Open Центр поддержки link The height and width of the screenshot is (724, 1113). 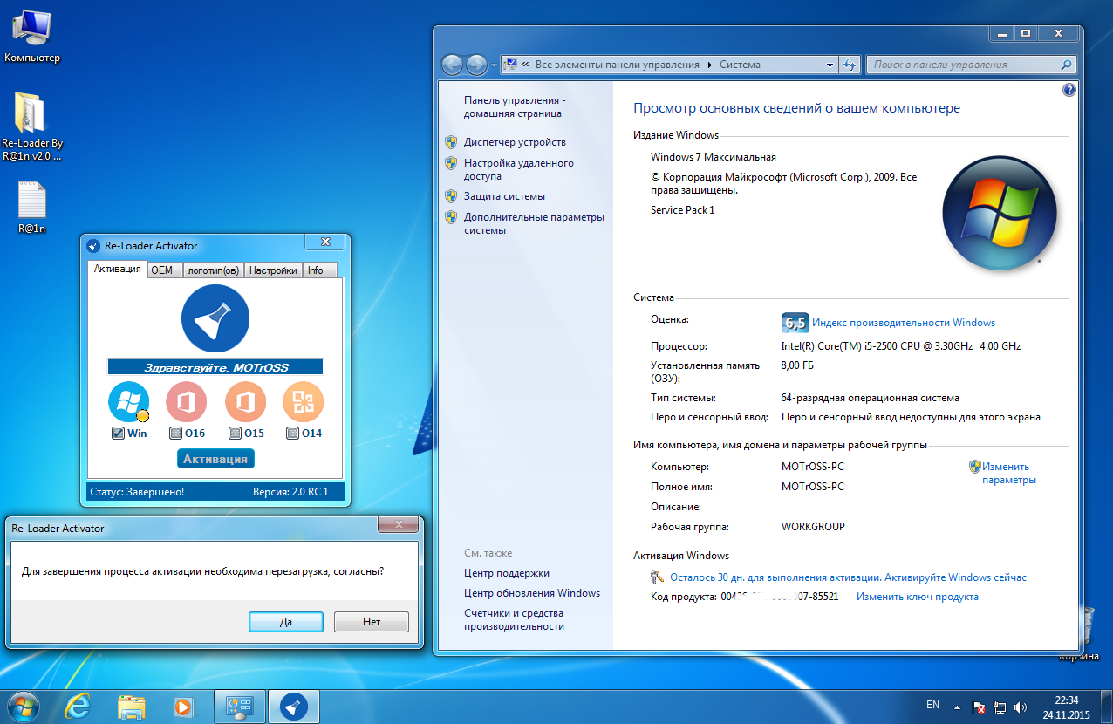(507, 573)
